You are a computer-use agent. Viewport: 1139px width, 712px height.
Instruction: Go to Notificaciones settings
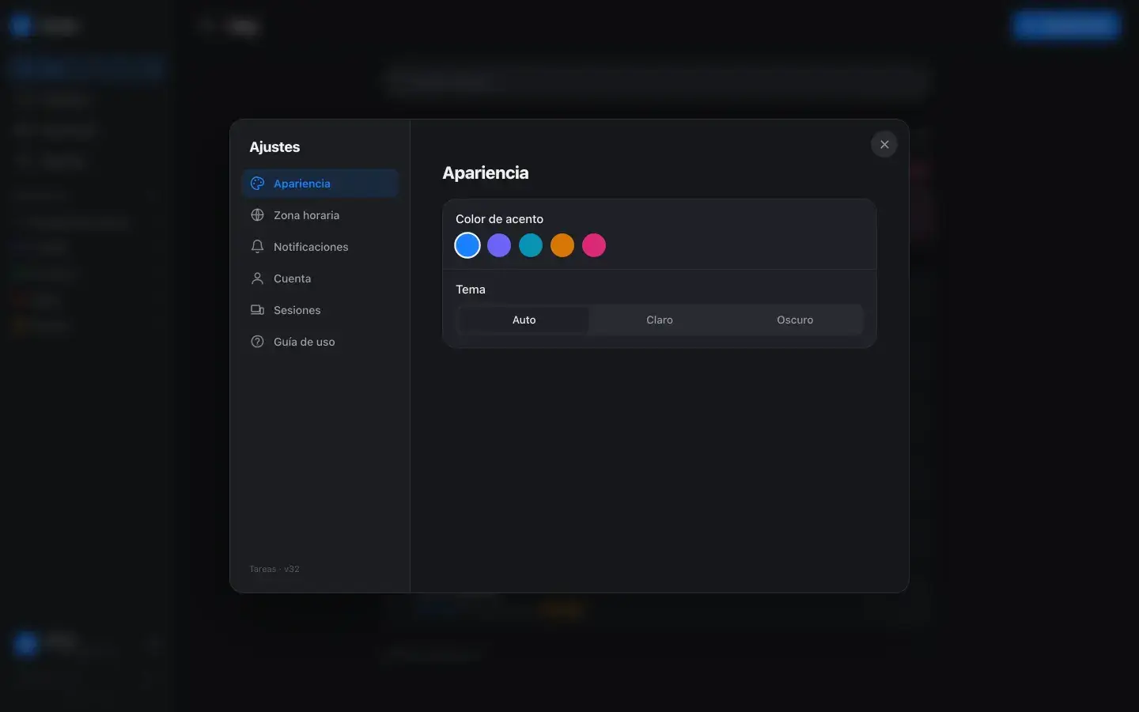(320, 247)
